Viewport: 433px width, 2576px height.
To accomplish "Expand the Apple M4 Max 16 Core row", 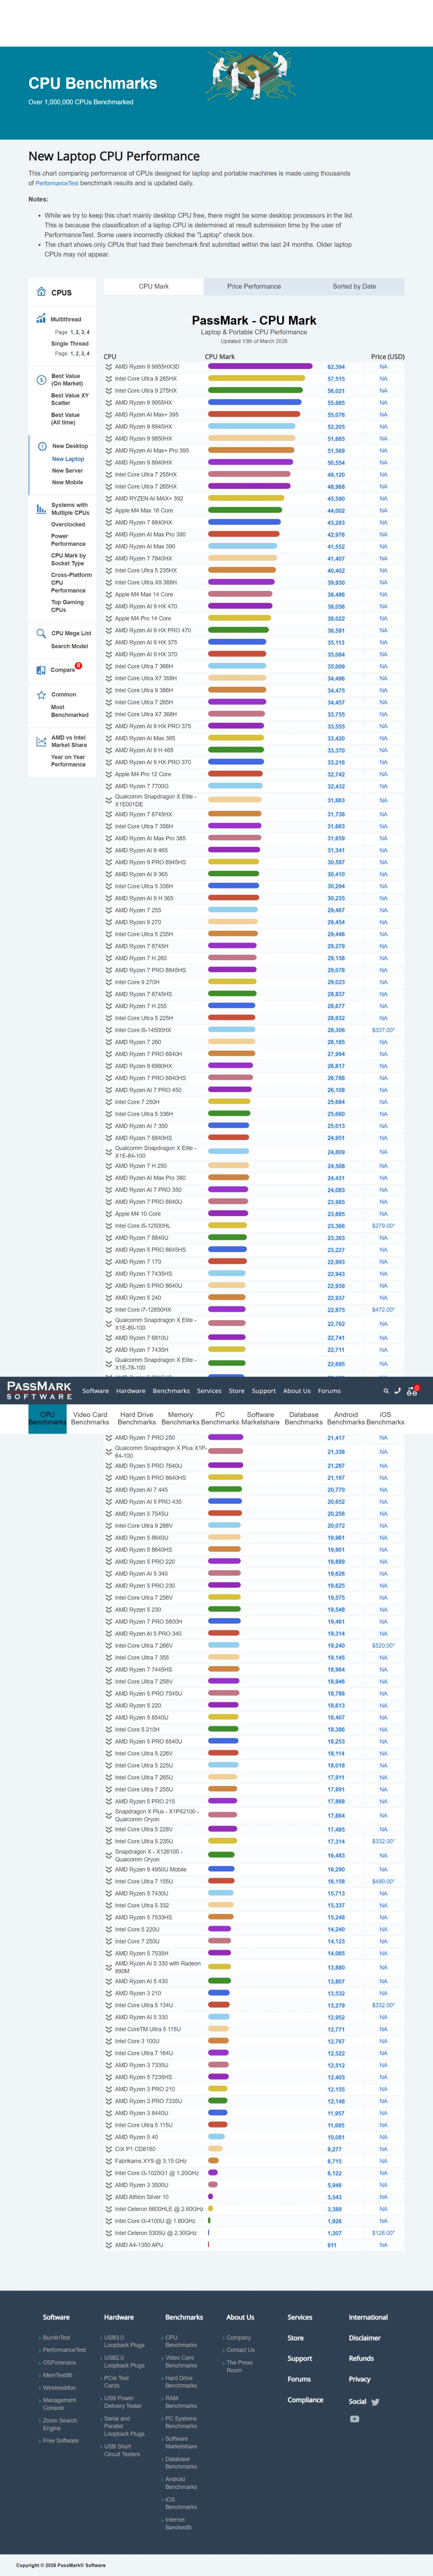I will pyautogui.click(x=109, y=511).
